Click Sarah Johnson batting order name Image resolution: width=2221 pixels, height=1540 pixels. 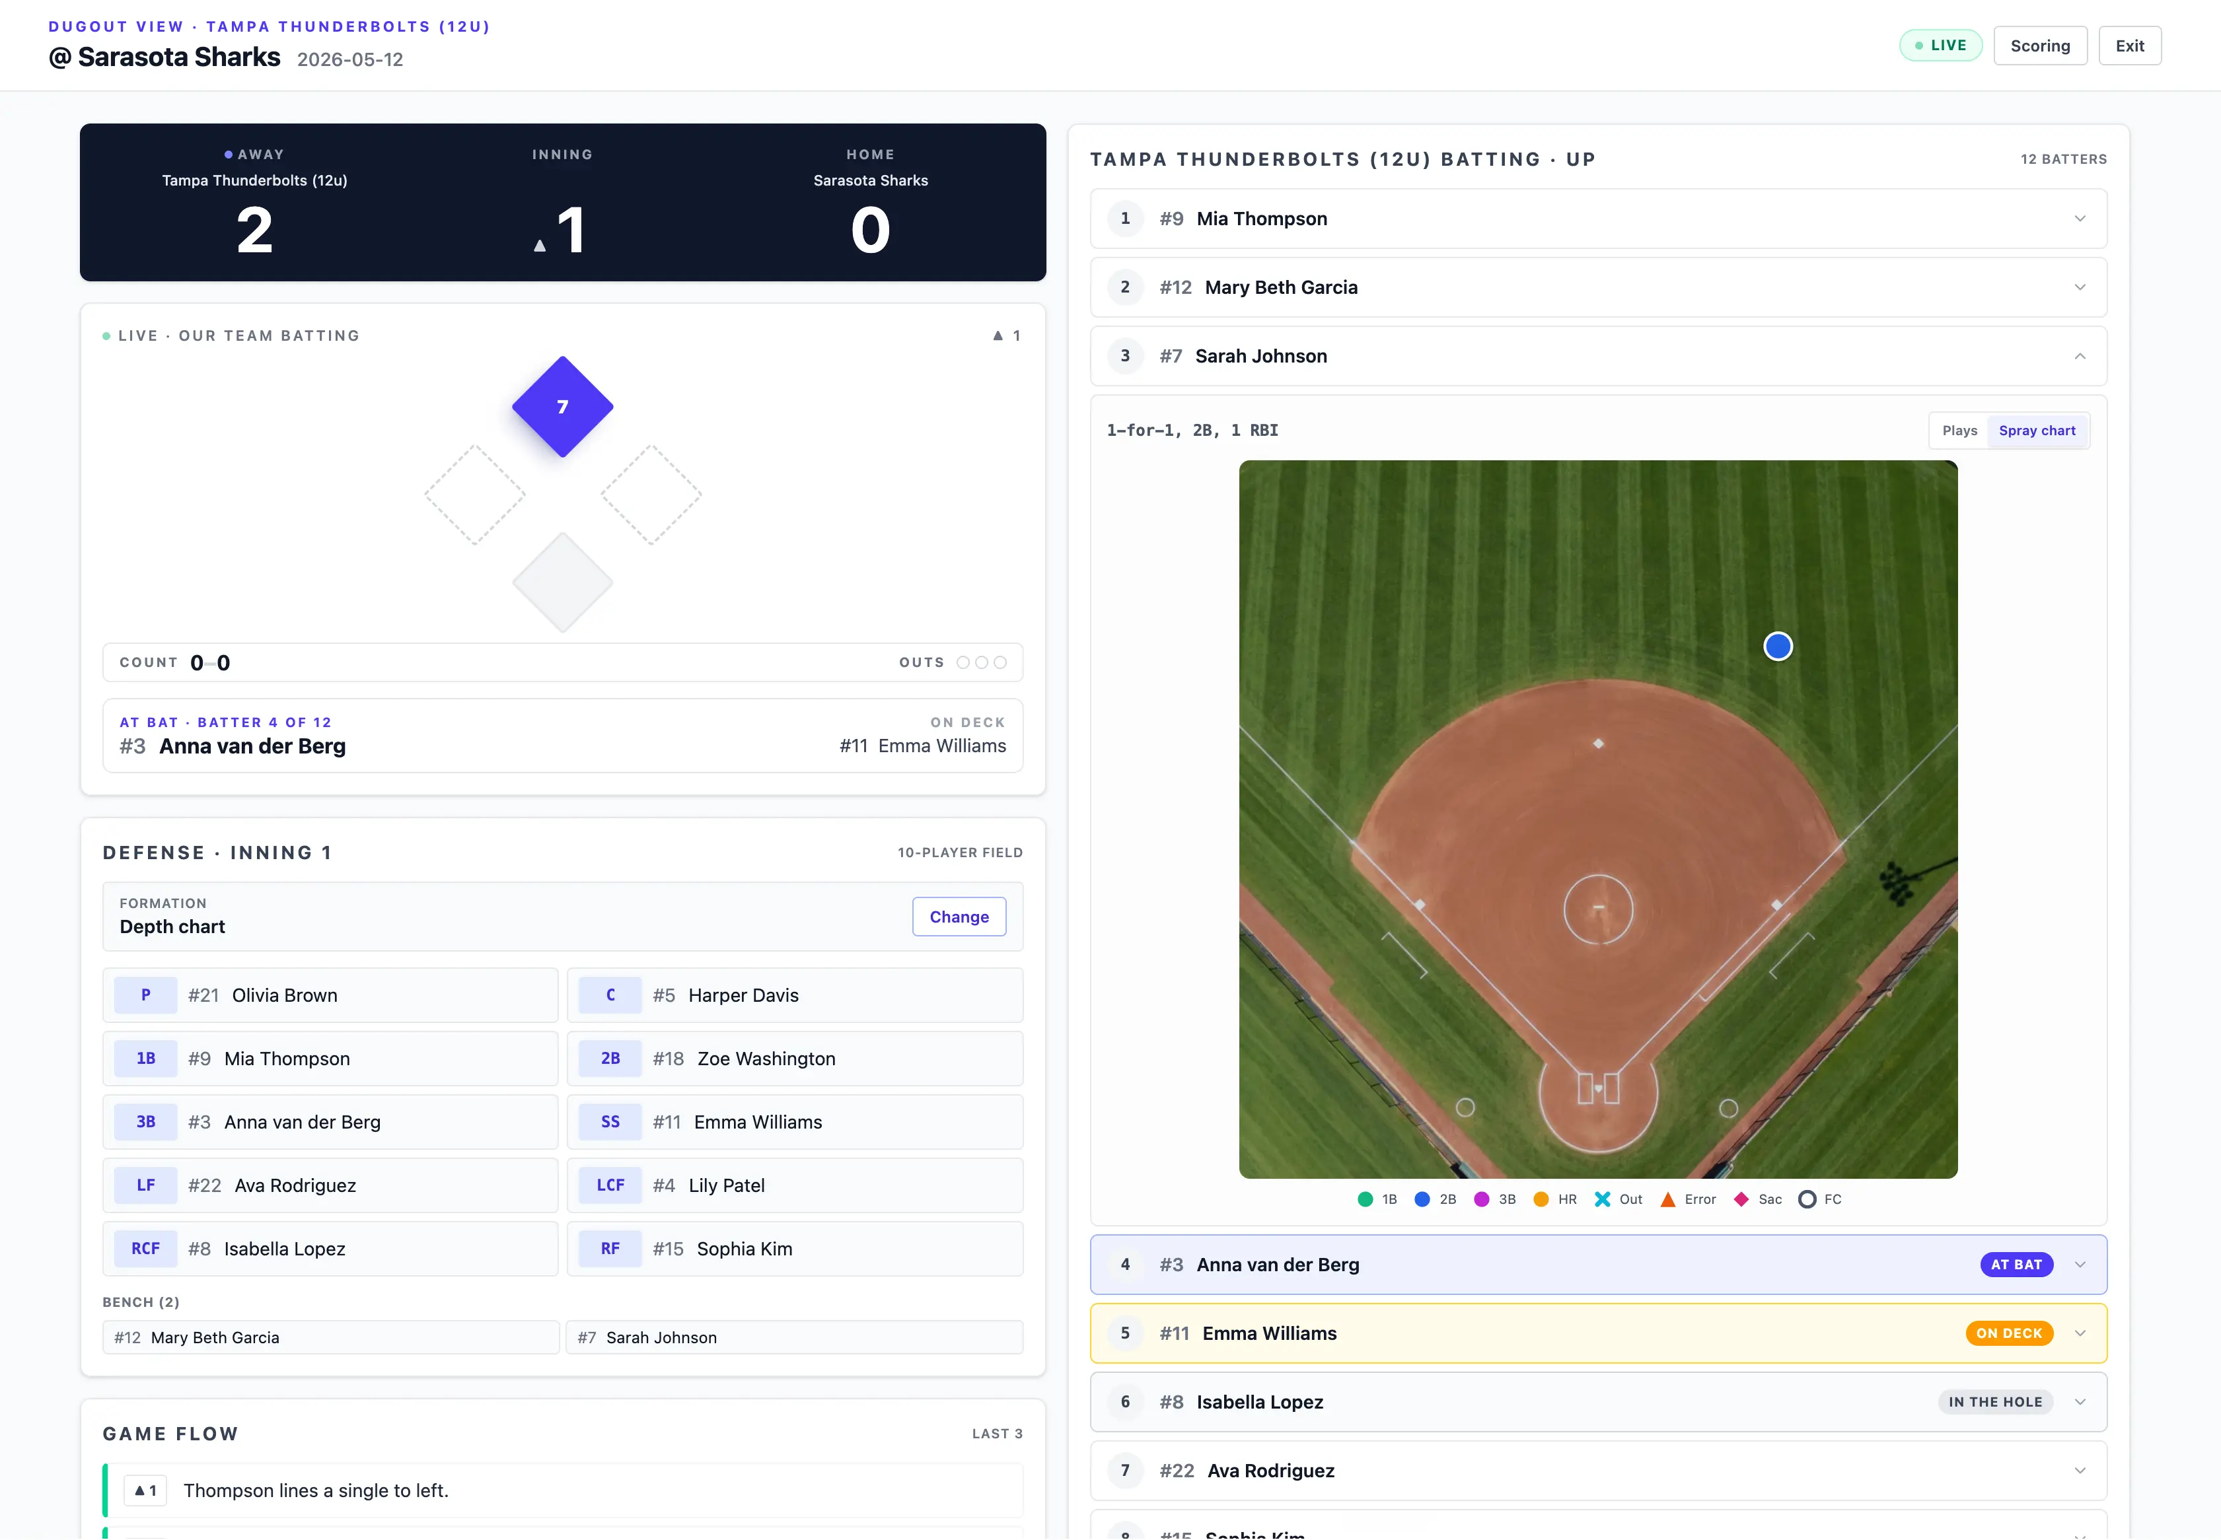point(1260,356)
